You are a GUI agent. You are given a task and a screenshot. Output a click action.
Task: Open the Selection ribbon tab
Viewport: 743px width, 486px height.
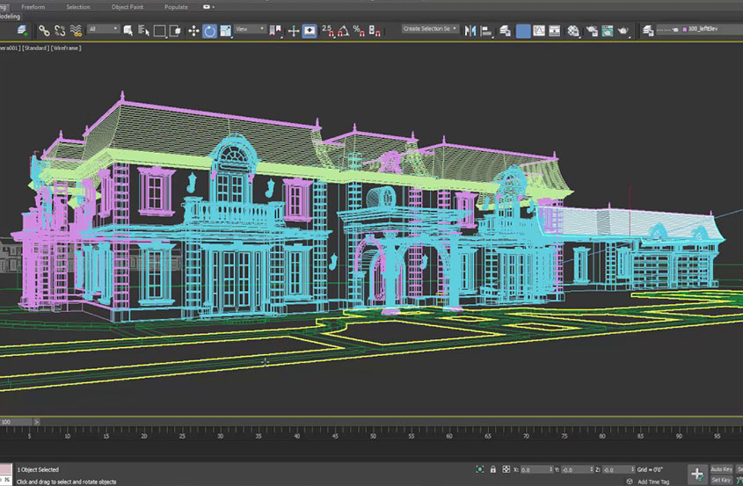(x=78, y=7)
